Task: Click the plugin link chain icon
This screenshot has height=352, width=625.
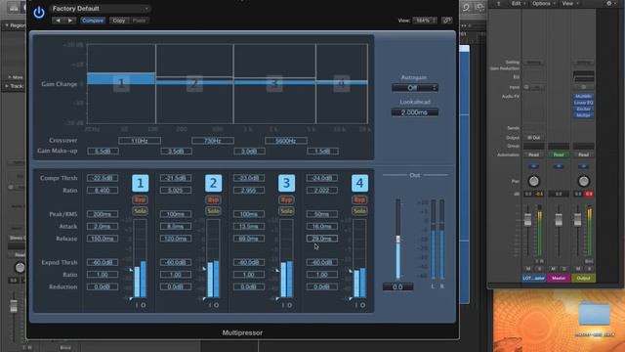Action: click(x=447, y=21)
